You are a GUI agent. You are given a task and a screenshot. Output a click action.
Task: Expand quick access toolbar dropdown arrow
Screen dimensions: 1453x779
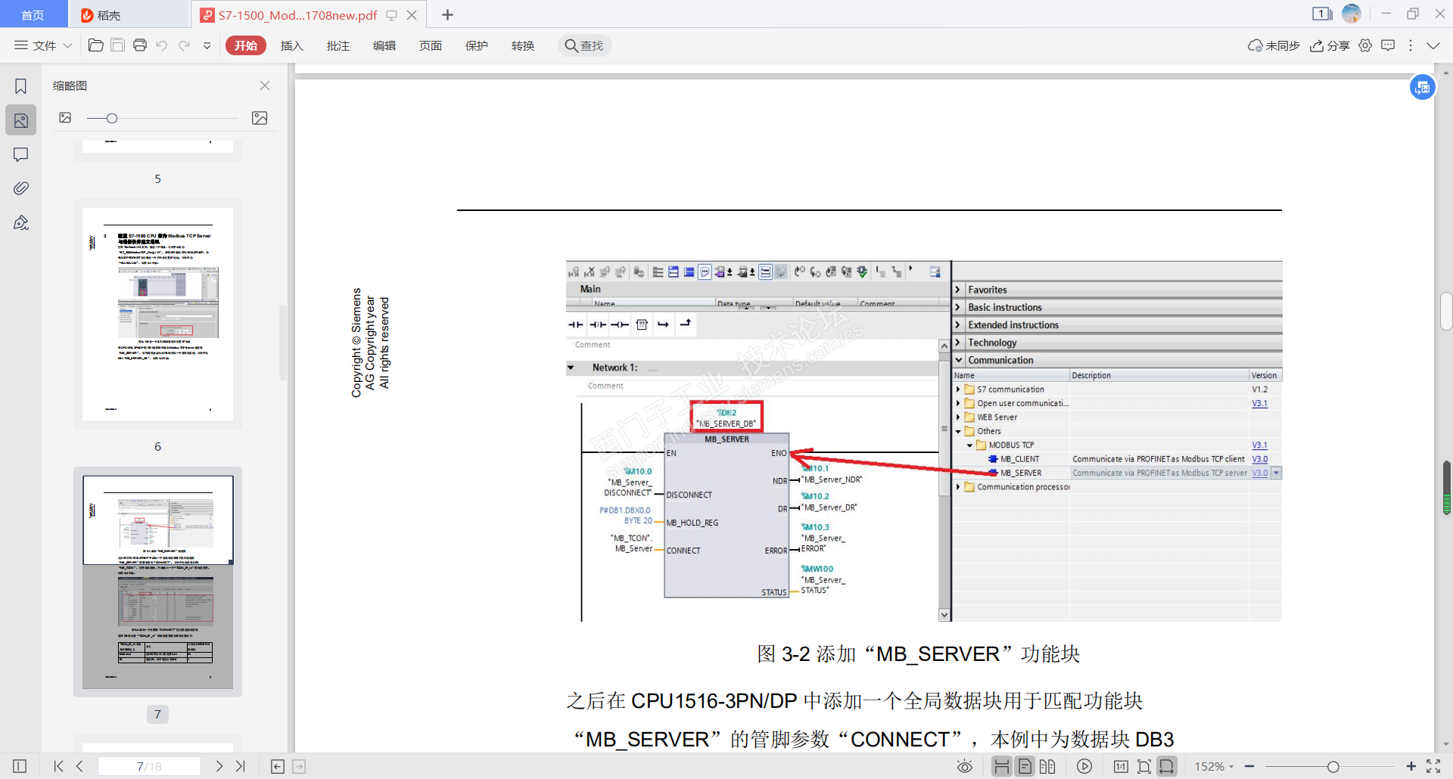[x=207, y=45]
